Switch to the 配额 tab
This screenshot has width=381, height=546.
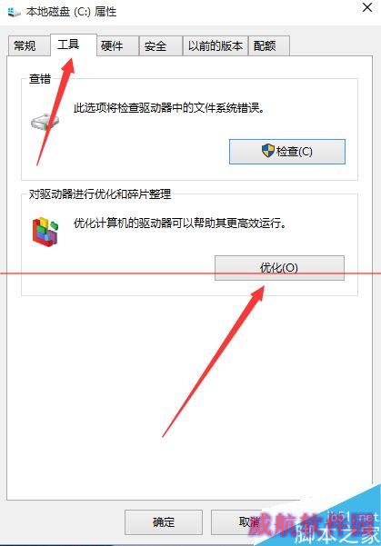[269, 45]
